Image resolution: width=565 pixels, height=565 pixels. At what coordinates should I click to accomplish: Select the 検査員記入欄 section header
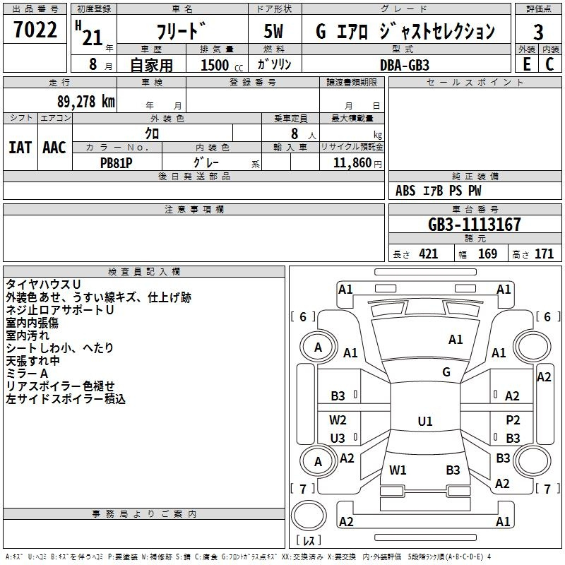pos(144,272)
